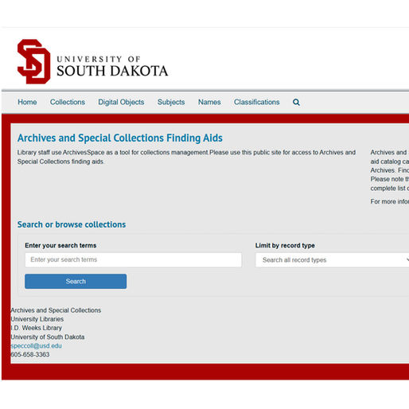409x409 pixels.
Task: Click 'Archives and Special Collections Finding Aids' heading
Action: [120, 138]
